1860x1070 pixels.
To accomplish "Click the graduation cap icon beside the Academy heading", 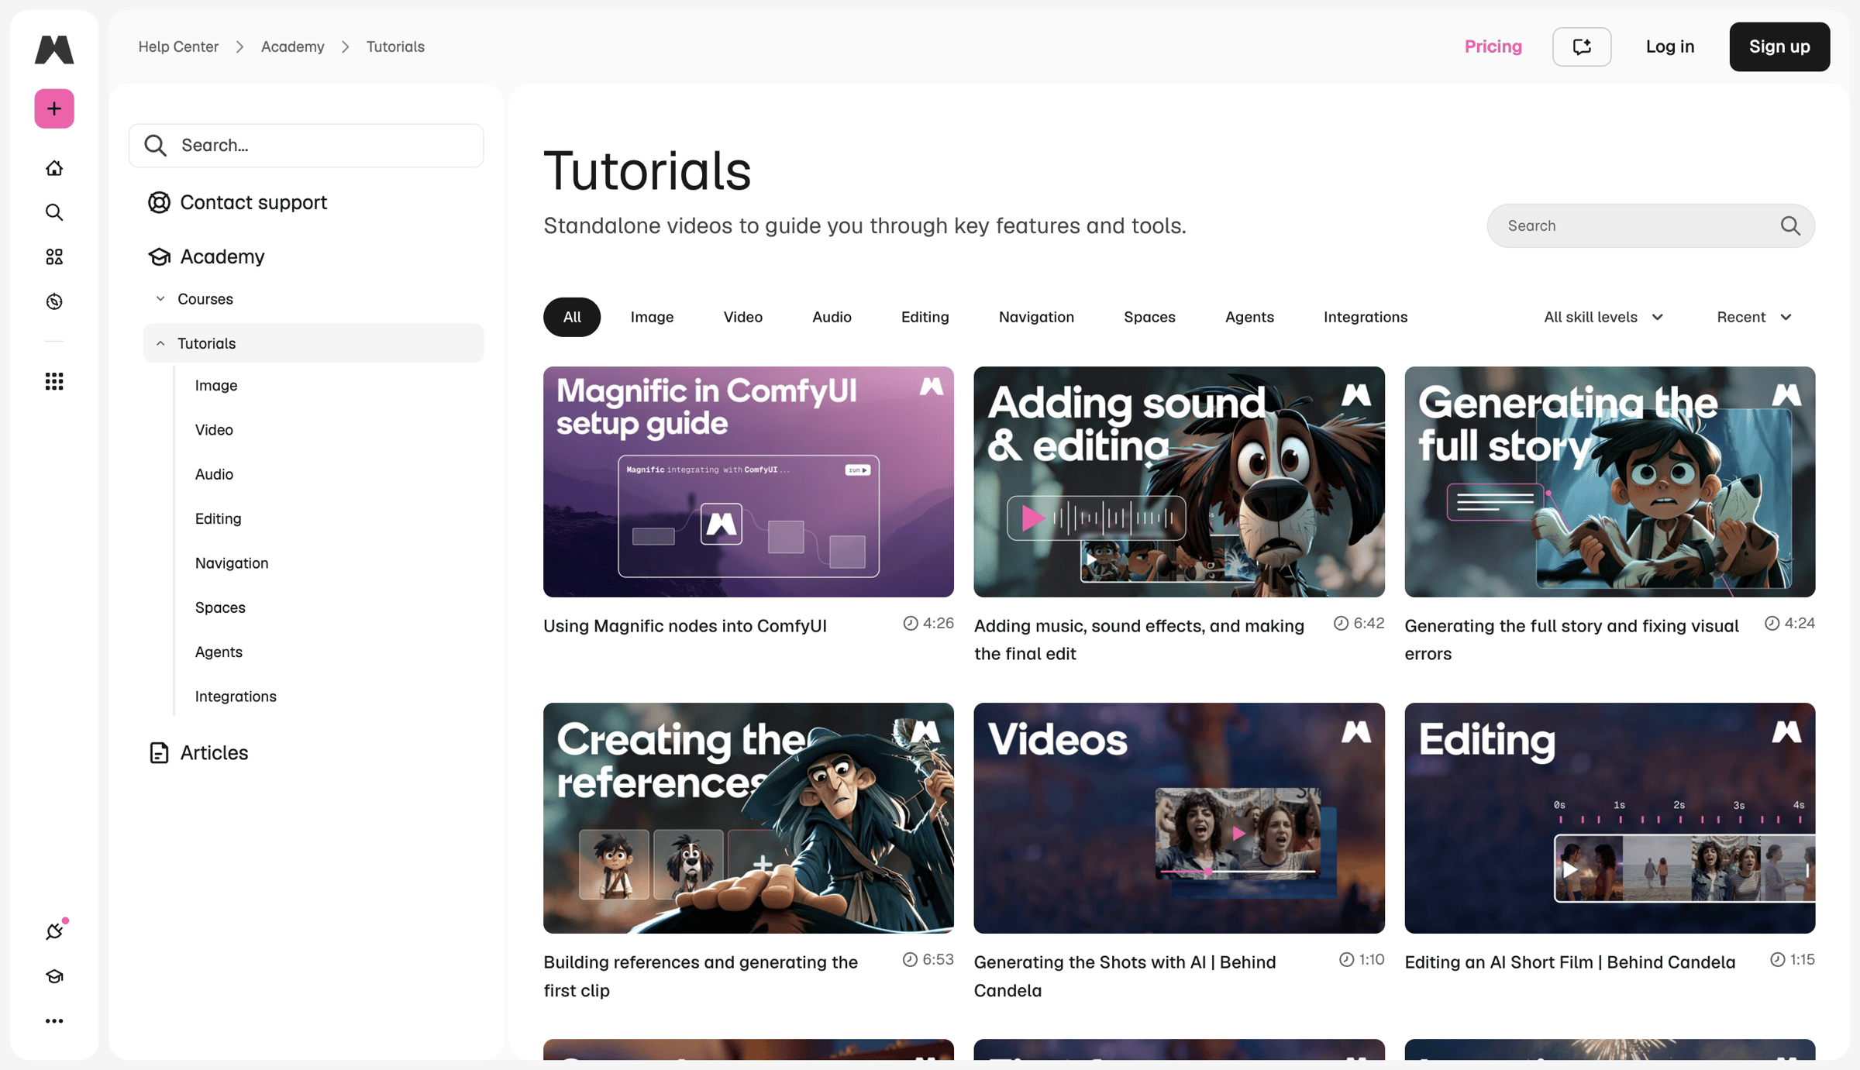I will tap(159, 256).
